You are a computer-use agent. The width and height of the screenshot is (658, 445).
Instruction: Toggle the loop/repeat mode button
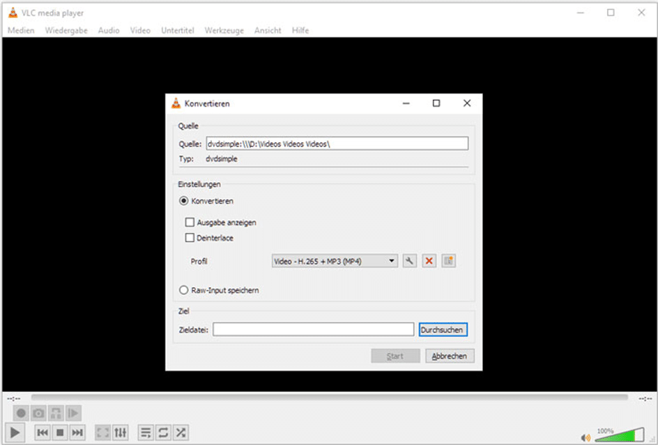pyautogui.click(x=163, y=432)
